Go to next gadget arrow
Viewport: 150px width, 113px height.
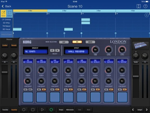pyautogui.click(x=146, y=110)
